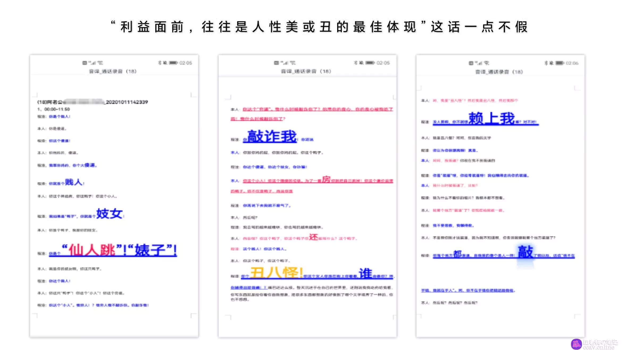Viewport: 622px width, 350px height.
Task: Click the slide headline 利益面前，往往是人性美或丑的最佳体现
Action: (268, 27)
